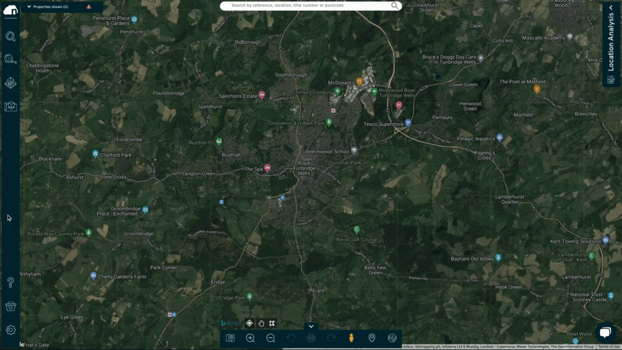
Task: Click the Chafford Park map marker
Action: [x=95, y=154]
